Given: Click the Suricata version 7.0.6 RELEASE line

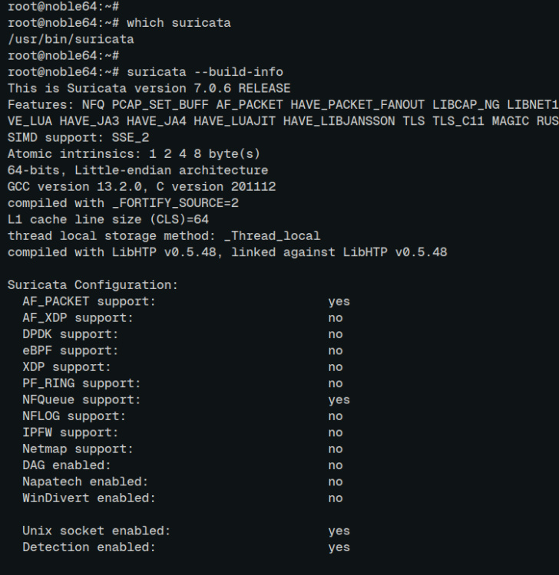Looking at the screenshot, I should (149, 88).
